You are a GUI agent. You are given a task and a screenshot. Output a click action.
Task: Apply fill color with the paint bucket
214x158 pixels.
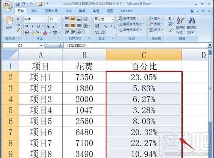point(37,33)
